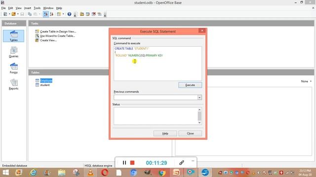Open the Edit menu
This screenshot has width=316, height=177.
(10, 8)
